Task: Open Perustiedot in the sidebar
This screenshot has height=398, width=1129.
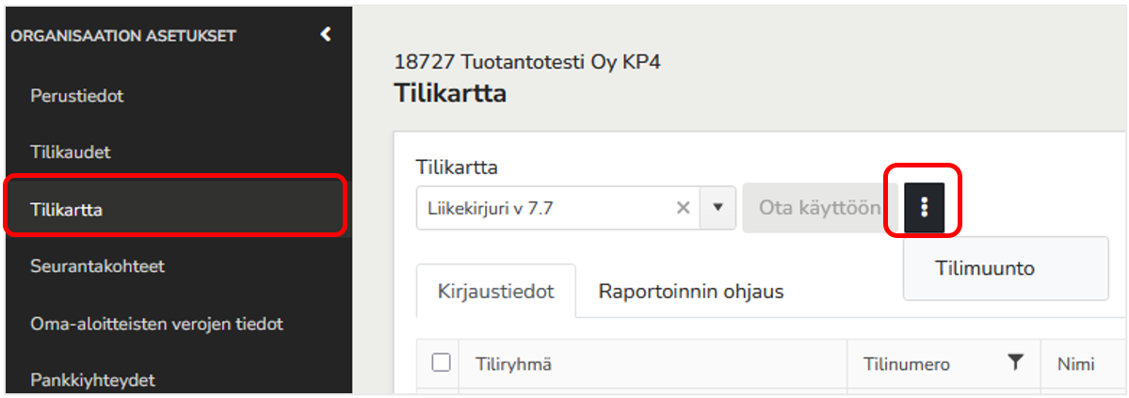Action: coord(77,96)
